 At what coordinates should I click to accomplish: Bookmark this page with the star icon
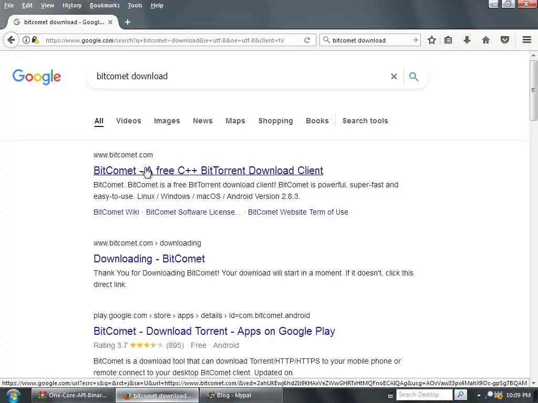[x=432, y=40]
